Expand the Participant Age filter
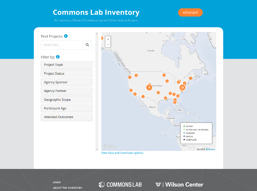 pyautogui.click(x=66, y=109)
